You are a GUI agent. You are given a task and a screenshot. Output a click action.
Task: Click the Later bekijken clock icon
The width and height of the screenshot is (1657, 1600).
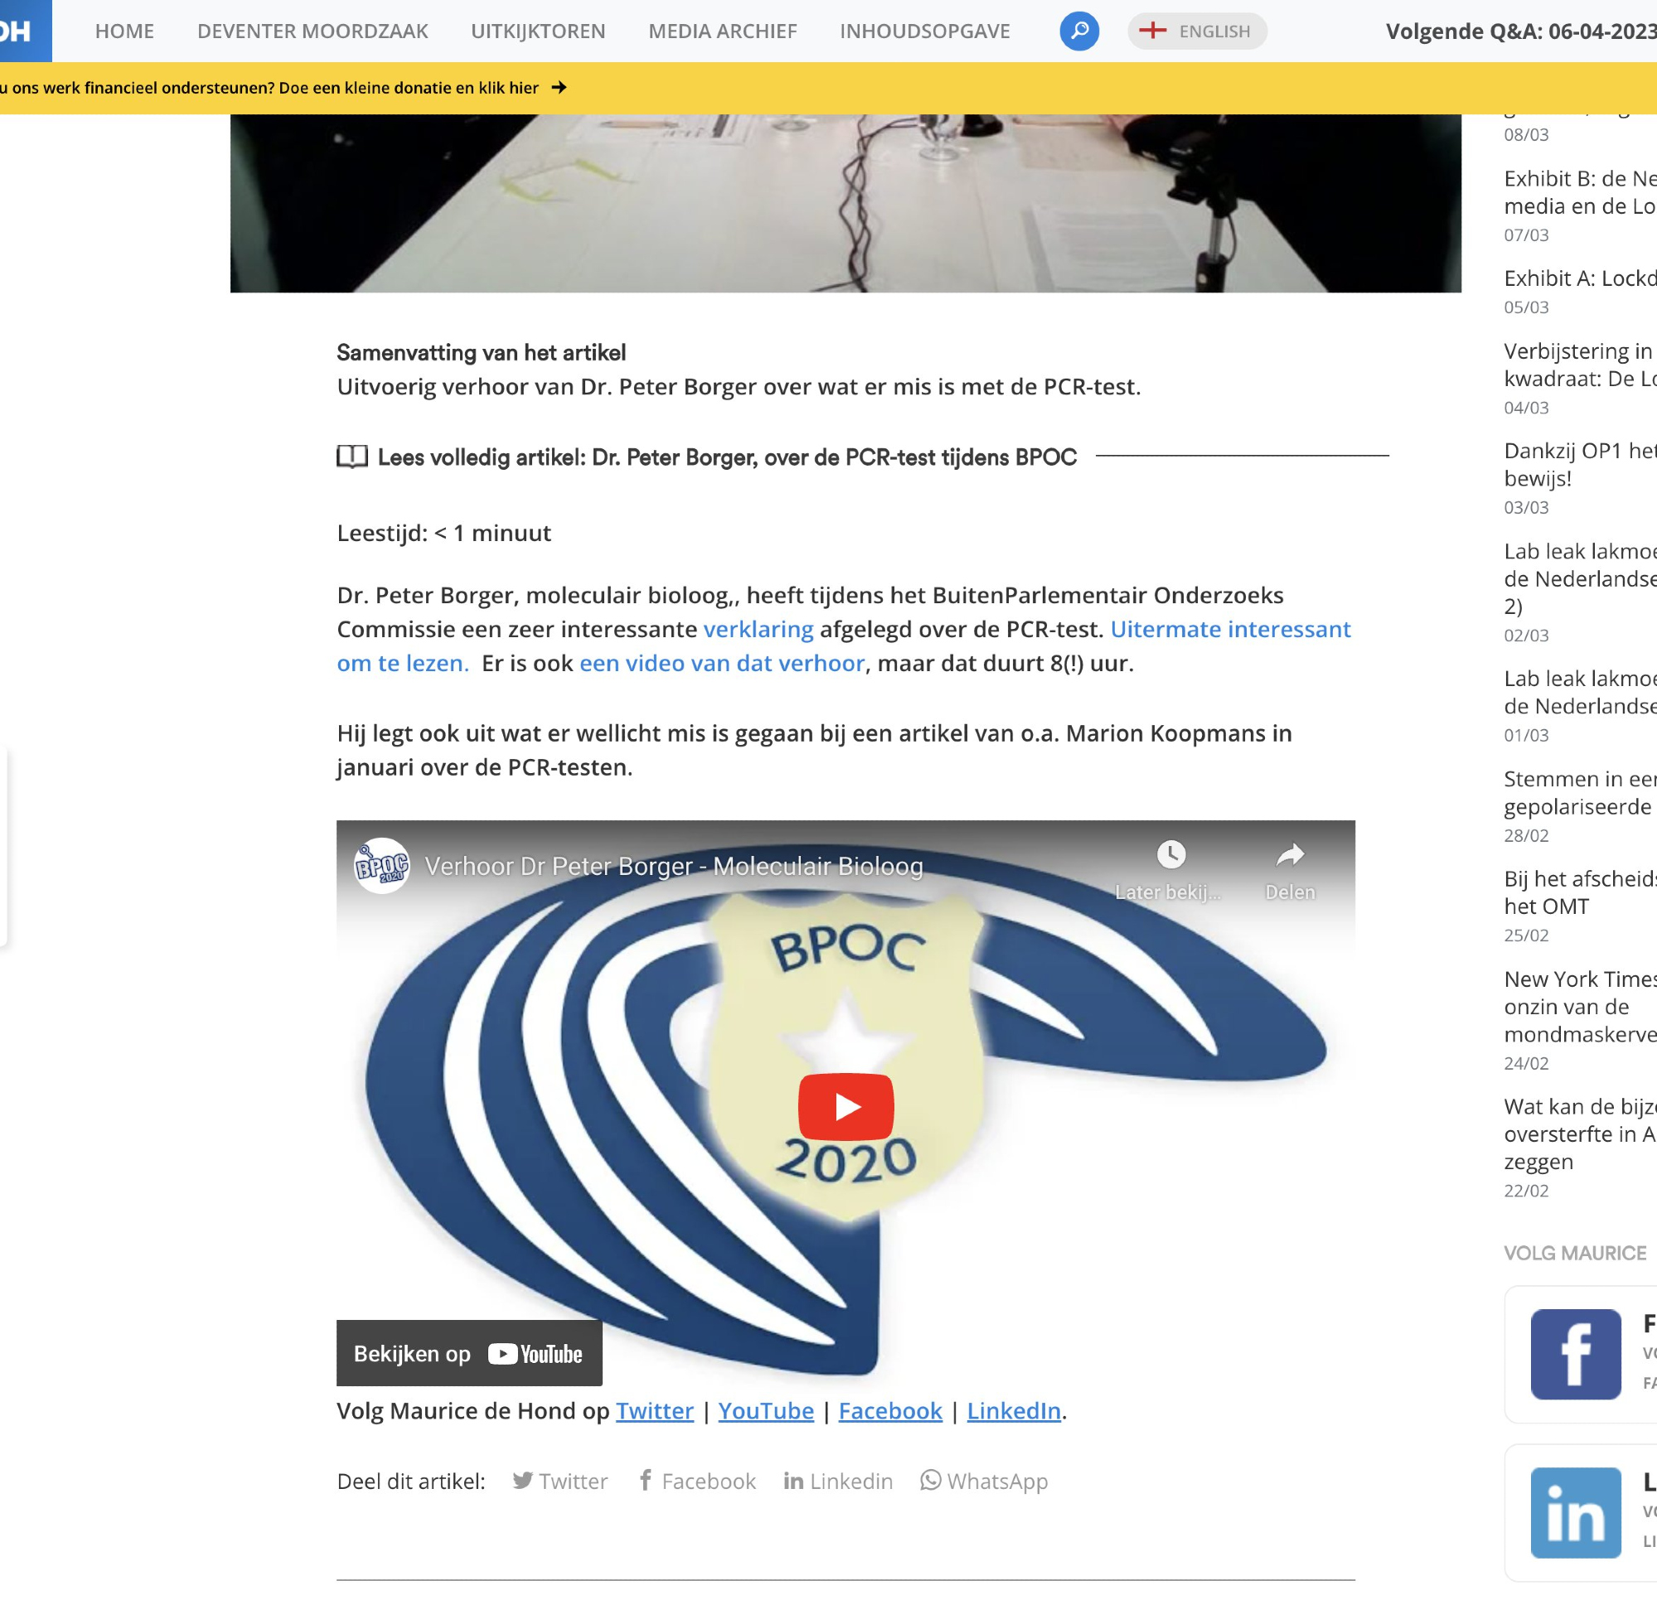coord(1170,854)
